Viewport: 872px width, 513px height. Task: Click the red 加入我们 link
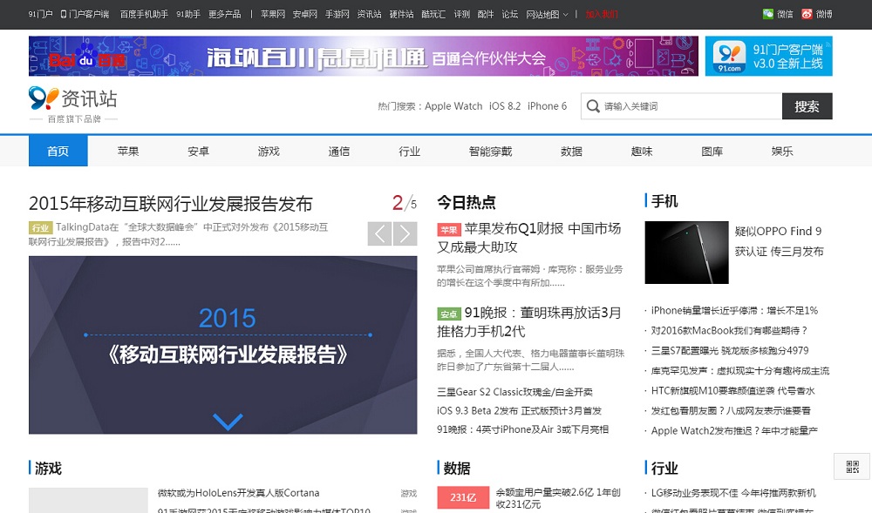[602, 15]
